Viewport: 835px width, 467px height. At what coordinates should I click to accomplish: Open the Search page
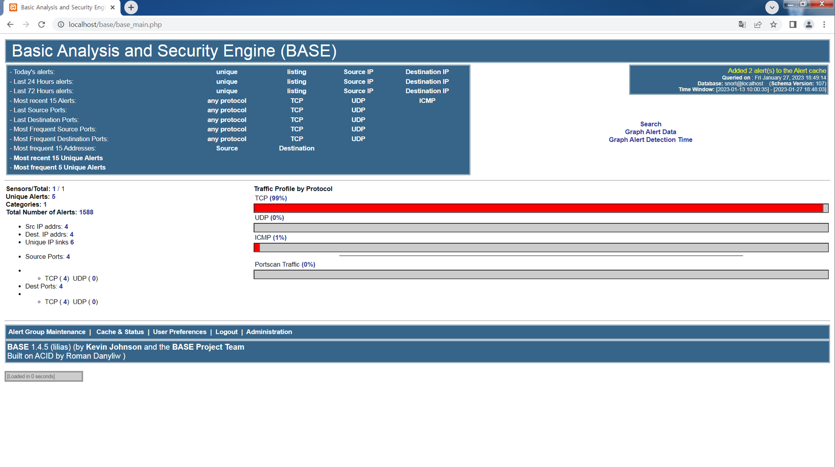pos(650,124)
